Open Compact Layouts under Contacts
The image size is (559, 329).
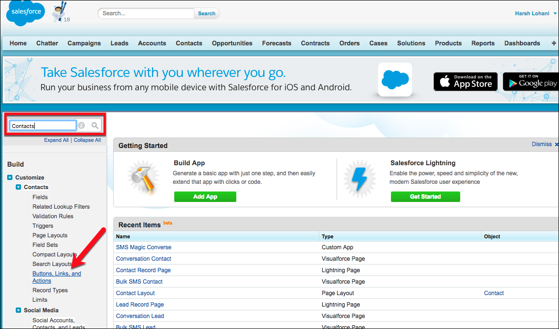click(x=54, y=255)
